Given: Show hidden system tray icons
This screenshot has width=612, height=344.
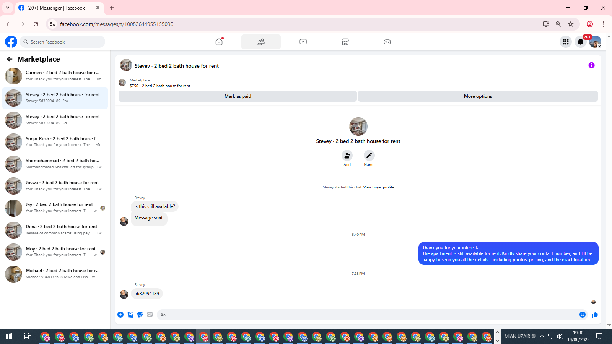Looking at the screenshot, I should pyautogui.click(x=542, y=336).
